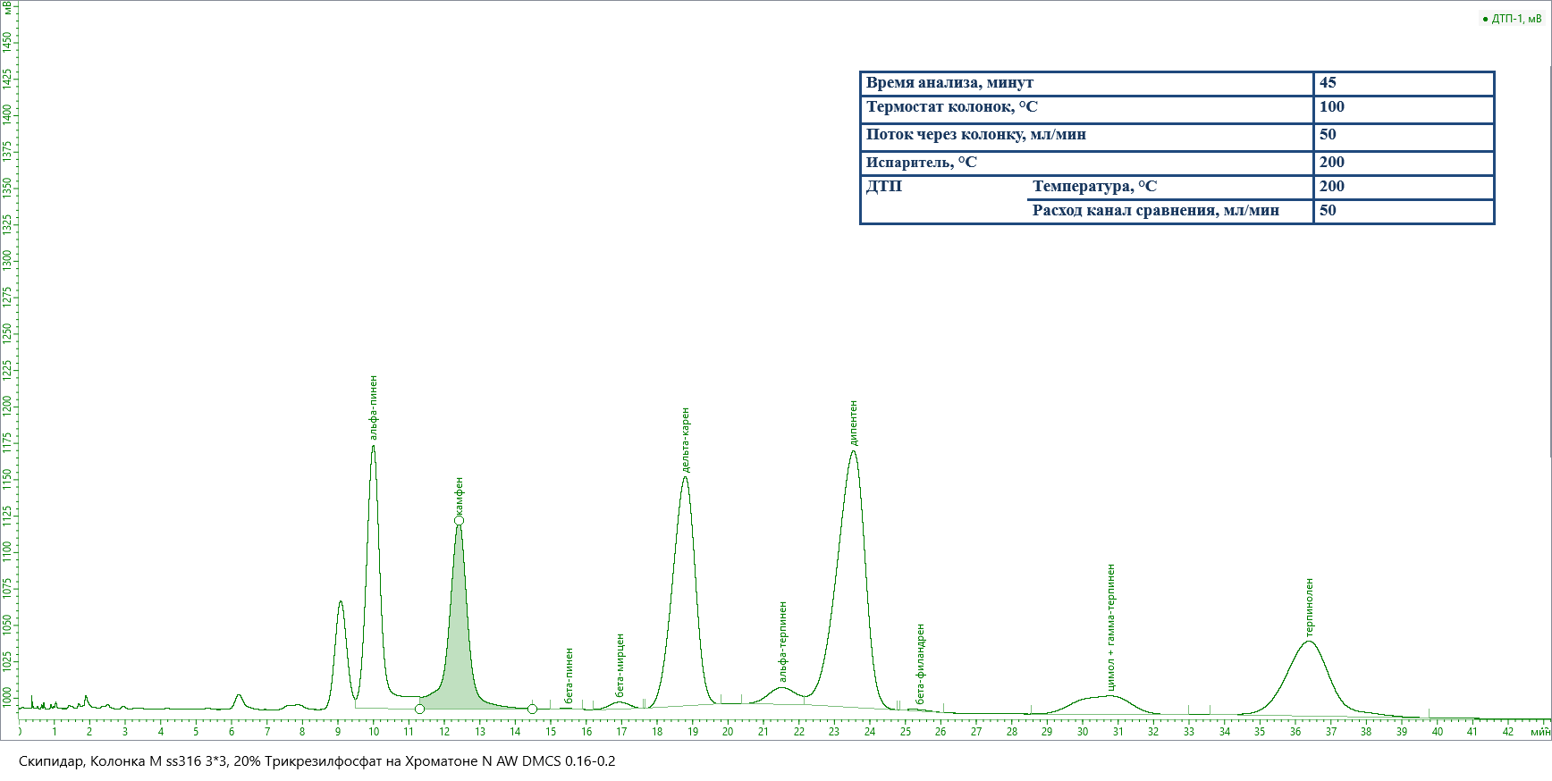Select the терпинолен peak label
The image size is (1552, 781).
click(x=1310, y=608)
